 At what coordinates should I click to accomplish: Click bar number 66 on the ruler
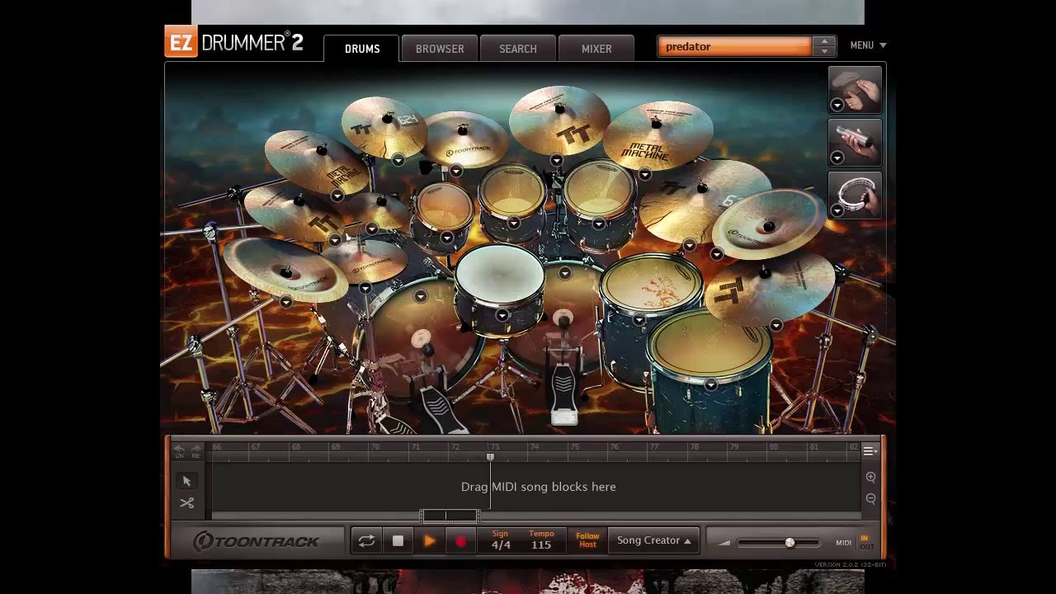[x=216, y=447]
